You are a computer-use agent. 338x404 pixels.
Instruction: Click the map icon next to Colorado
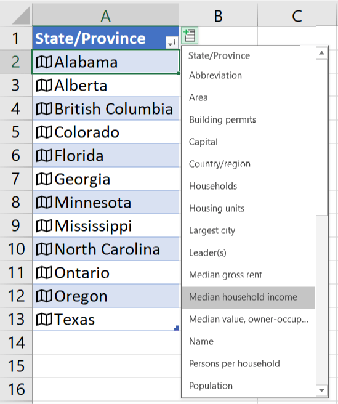[x=44, y=132]
